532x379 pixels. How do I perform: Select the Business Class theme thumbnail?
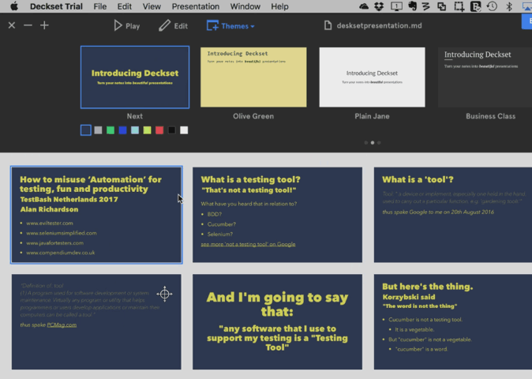[485, 77]
